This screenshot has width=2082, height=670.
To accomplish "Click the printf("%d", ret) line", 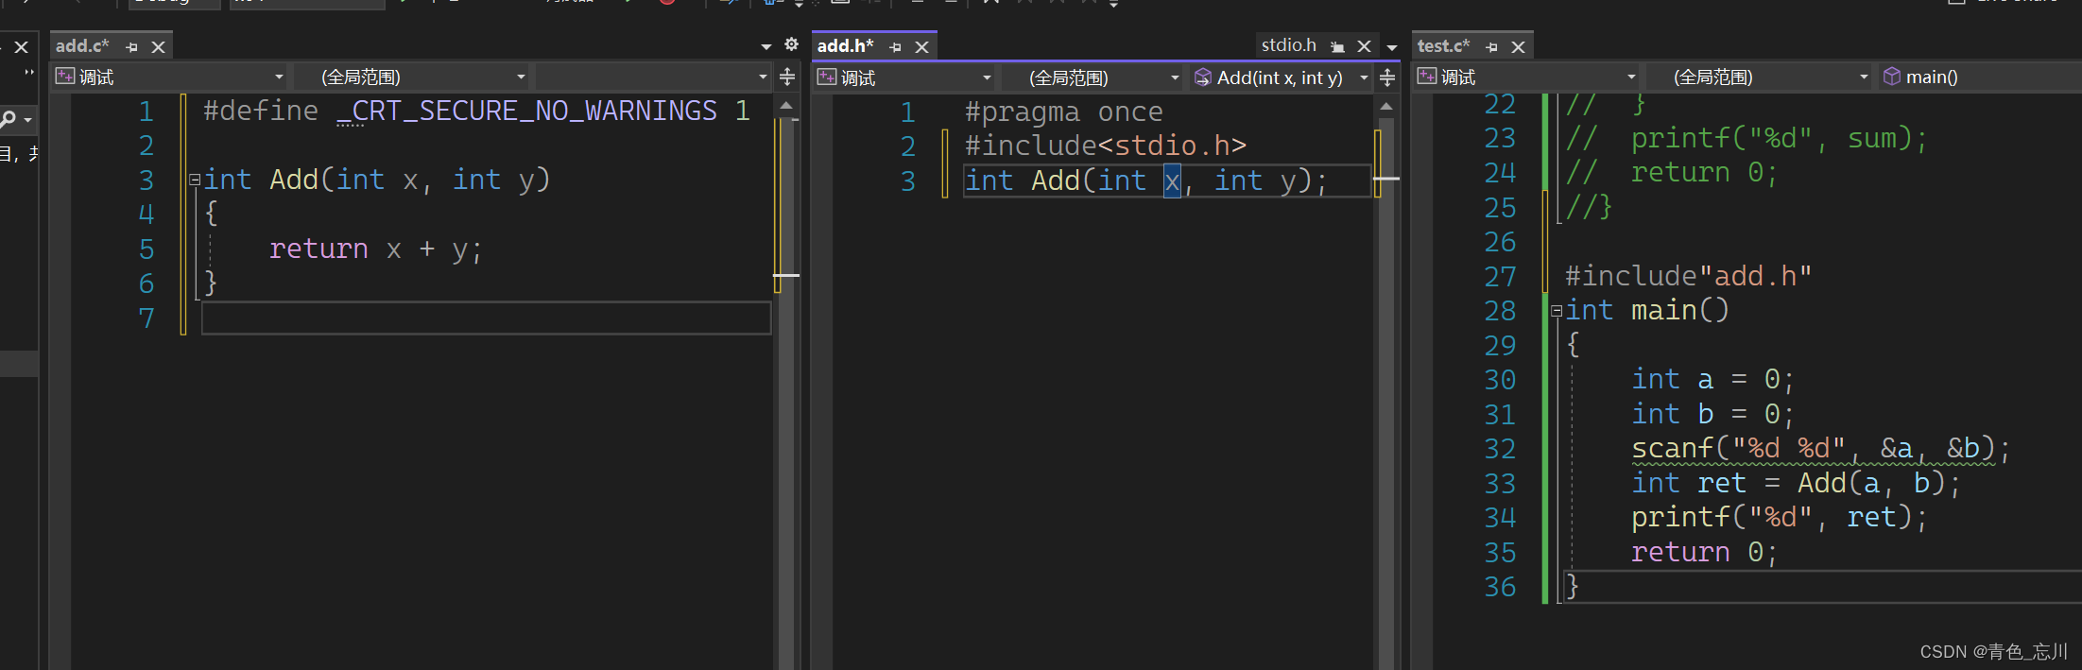I will coord(1779,517).
